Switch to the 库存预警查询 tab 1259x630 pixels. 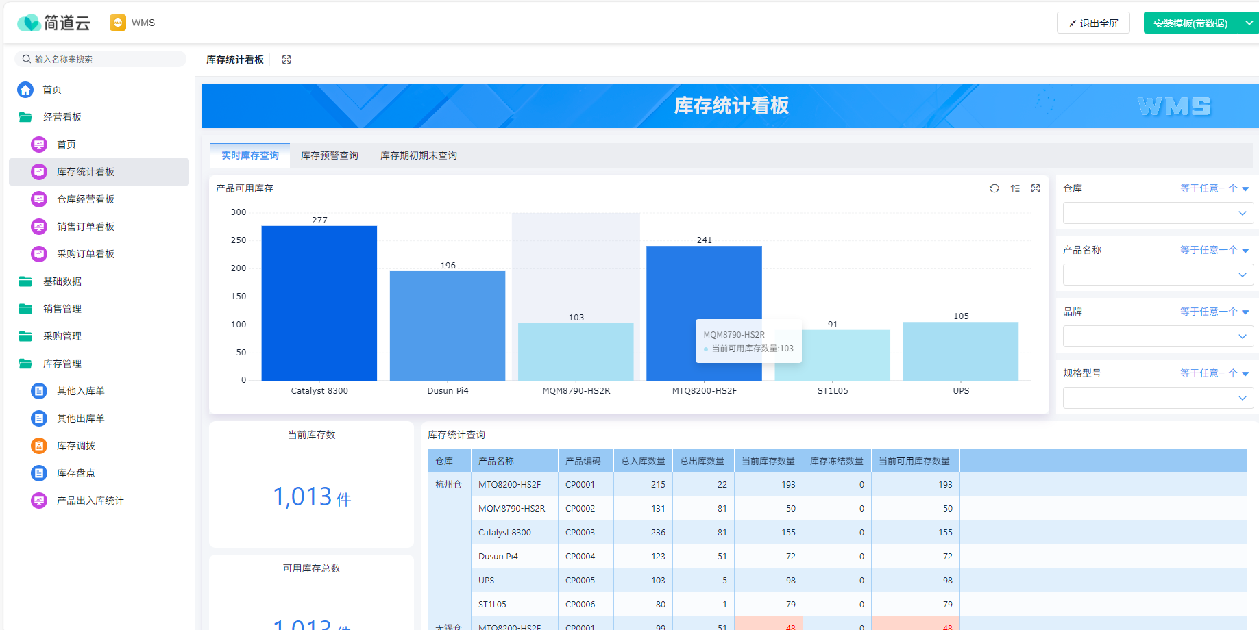pos(330,155)
